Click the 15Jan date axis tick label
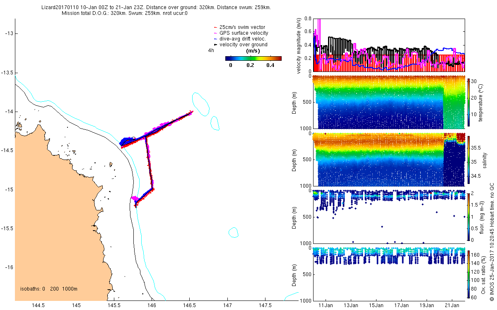 click(376, 305)
